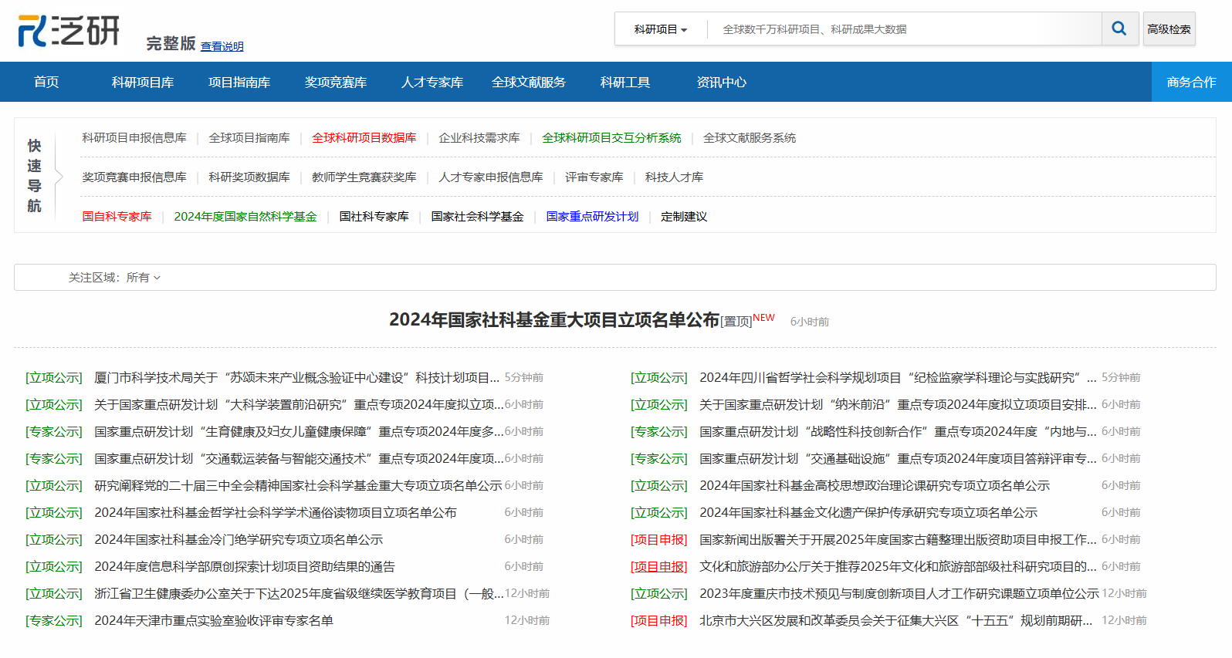Open the 国家重点研发计划 quick link

592,217
